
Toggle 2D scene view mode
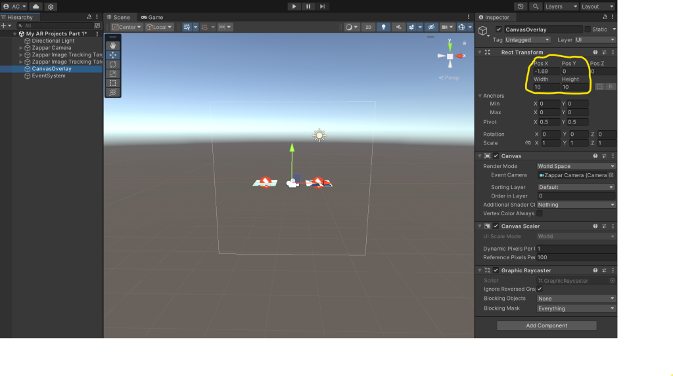(369, 27)
